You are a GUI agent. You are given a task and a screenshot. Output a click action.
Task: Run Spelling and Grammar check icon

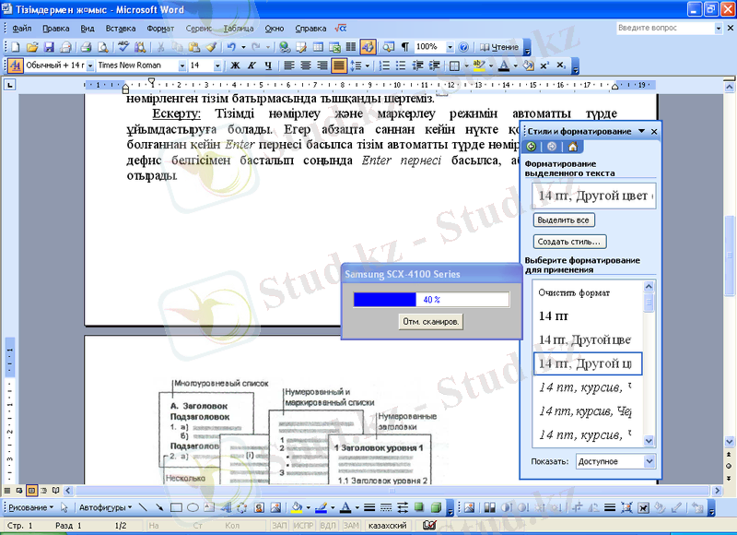point(124,45)
